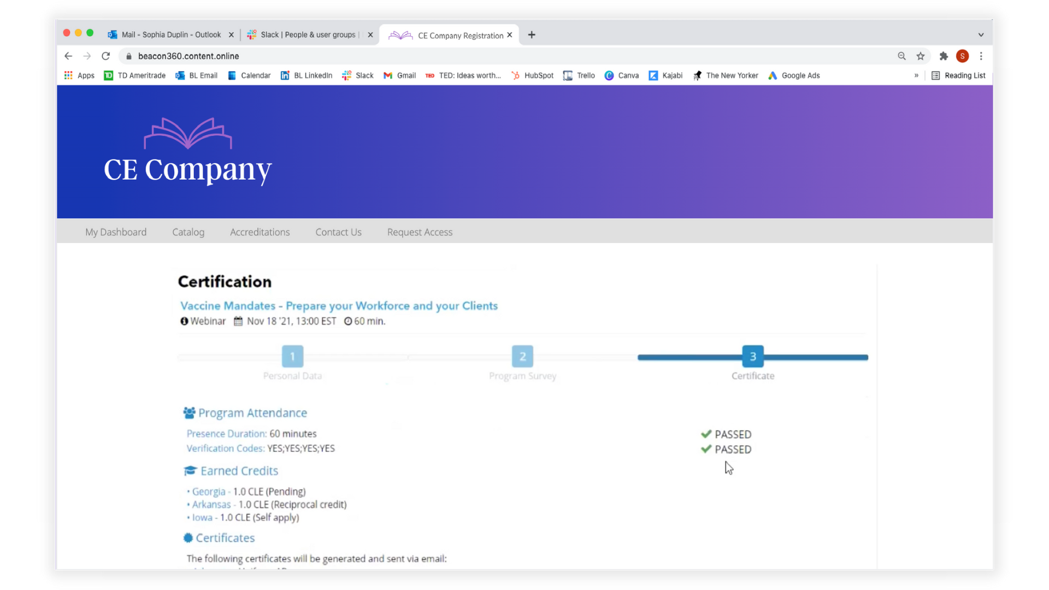
Task: Open the Chrome extensions puzzle icon
Action: tap(944, 56)
